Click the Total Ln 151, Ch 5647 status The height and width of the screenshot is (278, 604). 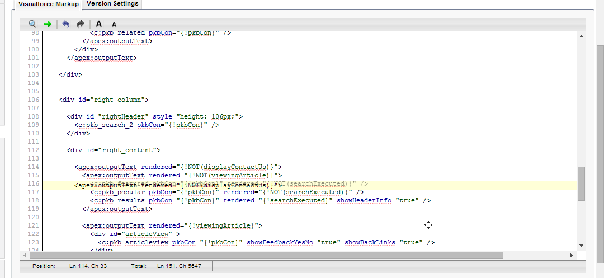coord(166,266)
